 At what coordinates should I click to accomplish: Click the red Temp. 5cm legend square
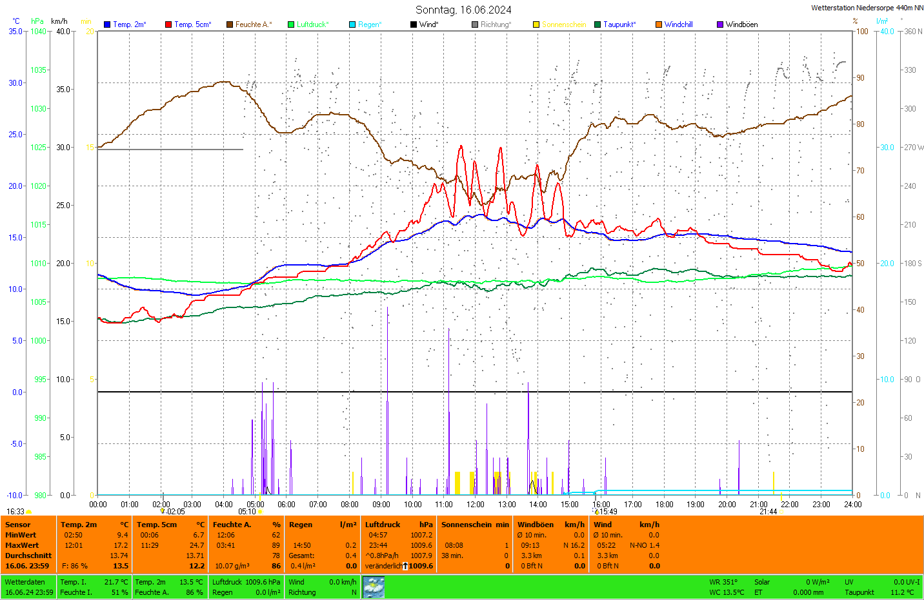pos(168,24)
